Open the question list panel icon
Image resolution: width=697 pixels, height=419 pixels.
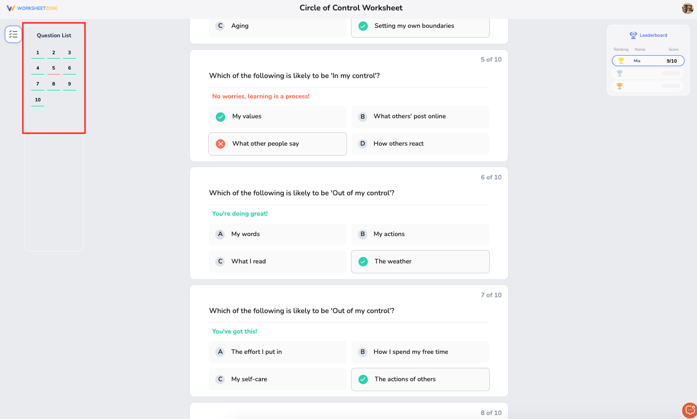[13, 34]
